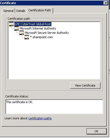
Task: Select GTE CyberTrust Global Root in path
Action: pos(33,24)
